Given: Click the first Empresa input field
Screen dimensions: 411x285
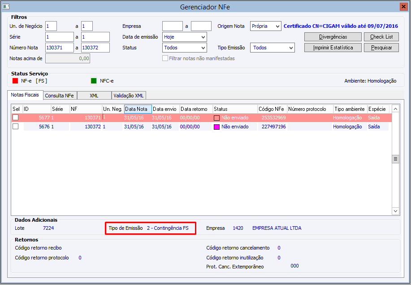Looking at the screenshot, I should 173,26.
